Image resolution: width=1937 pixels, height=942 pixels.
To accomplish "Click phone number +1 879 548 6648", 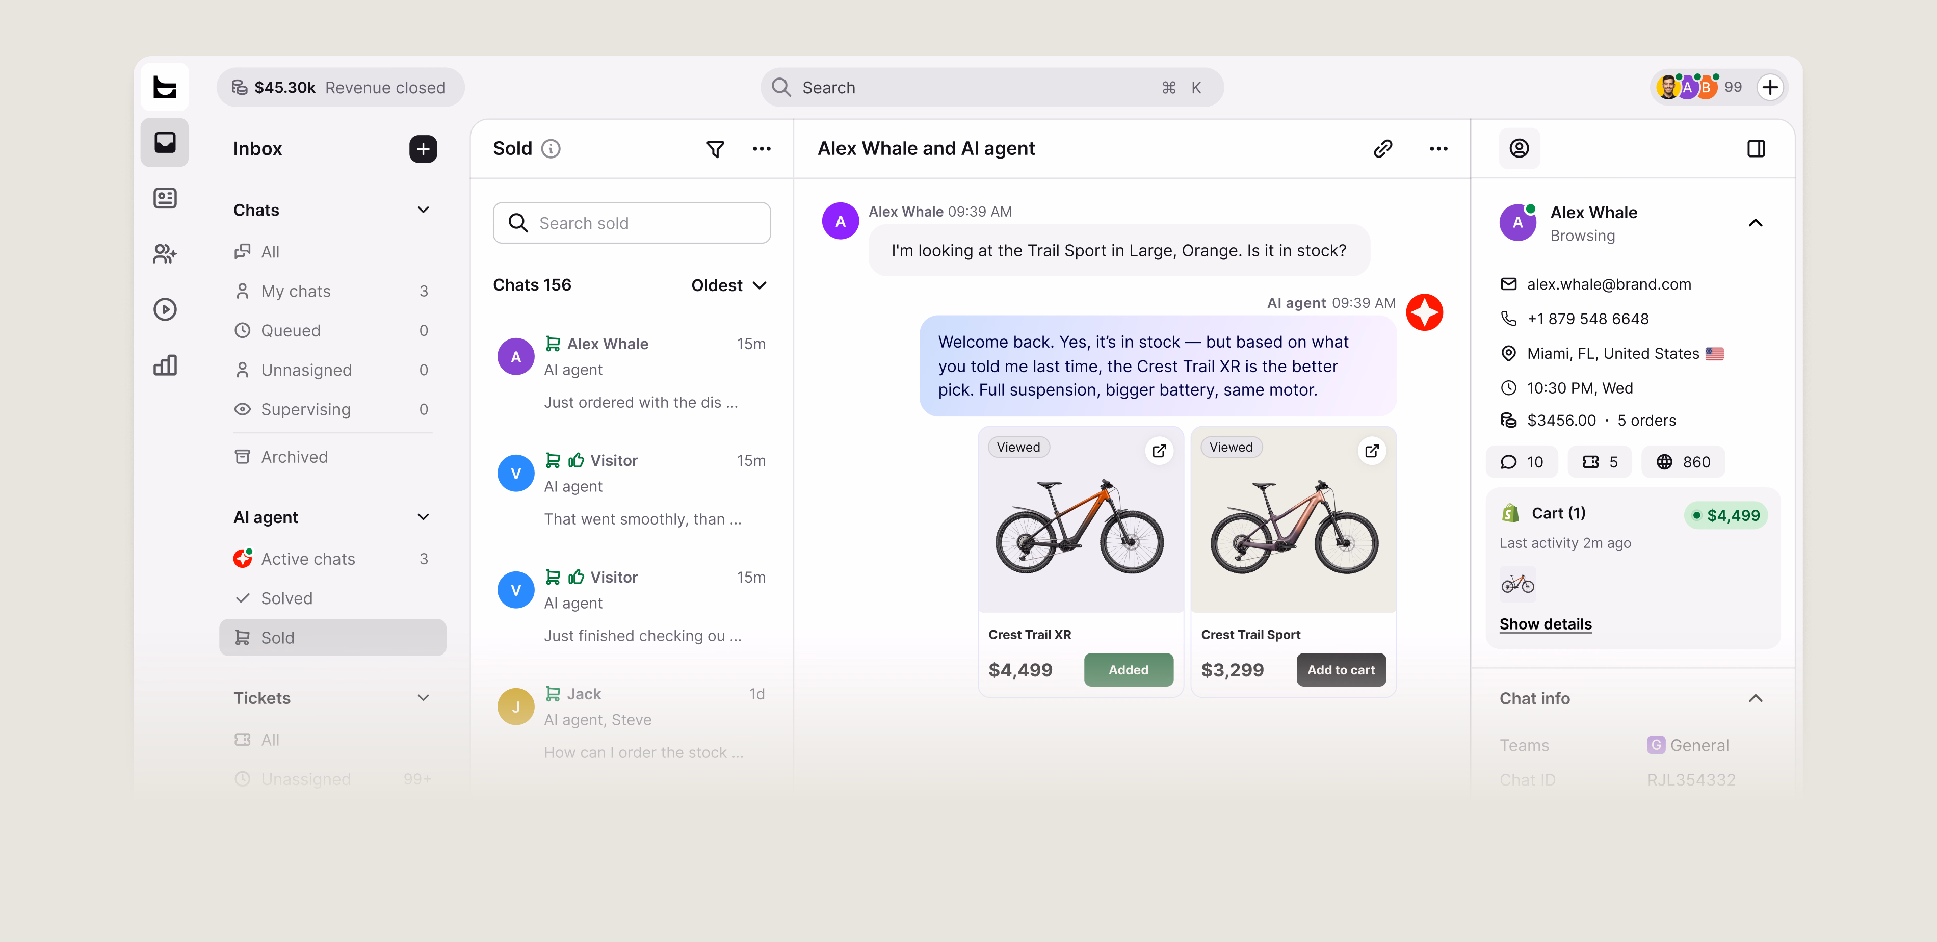I will (1587, 319).
